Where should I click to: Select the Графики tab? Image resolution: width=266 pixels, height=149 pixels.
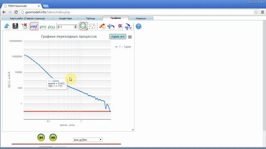point(116,18)
